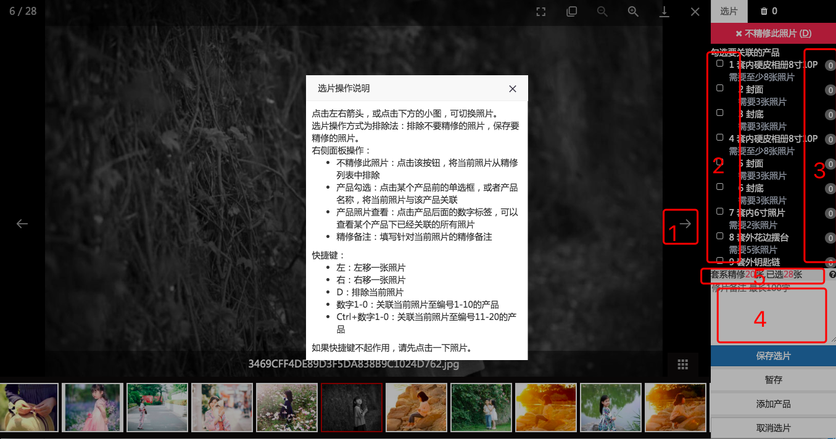Switch to the 选片 tab
The height and width of the screenshot is (439, 836).
729,11
